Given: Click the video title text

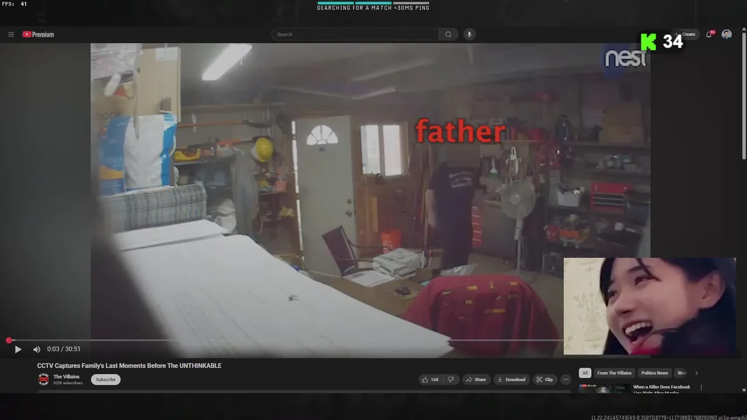Looking at the screenshot, I should (x=130, y=366).
